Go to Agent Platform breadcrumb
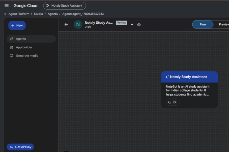The image size is (229, 152). coord(19,14)
